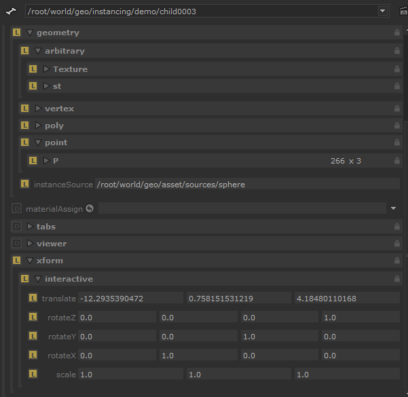The width and height of the screenshot is (408, 397).
Task: Click the L badge next to poly
Action: [24, 126]
